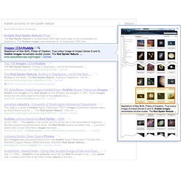Open the HubbleSite NewsCenter Dying Star result
This screenshot has width=182, height=182.
52,151
